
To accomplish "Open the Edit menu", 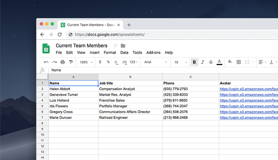I will coord(69,52).
